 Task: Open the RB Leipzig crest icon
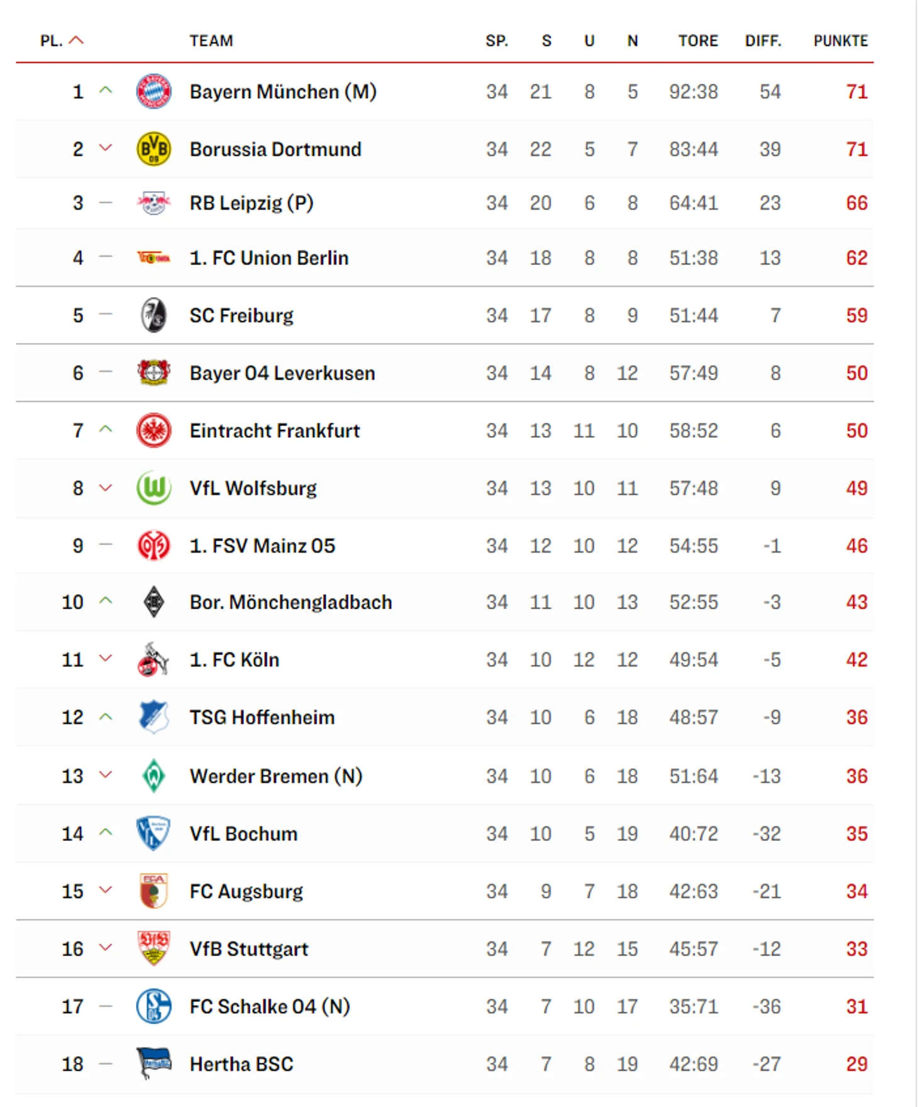pos(153,203)
